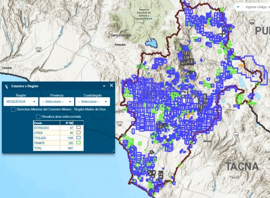This screenshot has height=198, width=270.
Task: Toggle Visualiza área seleccionada checkbox
Action: [38, 117]
